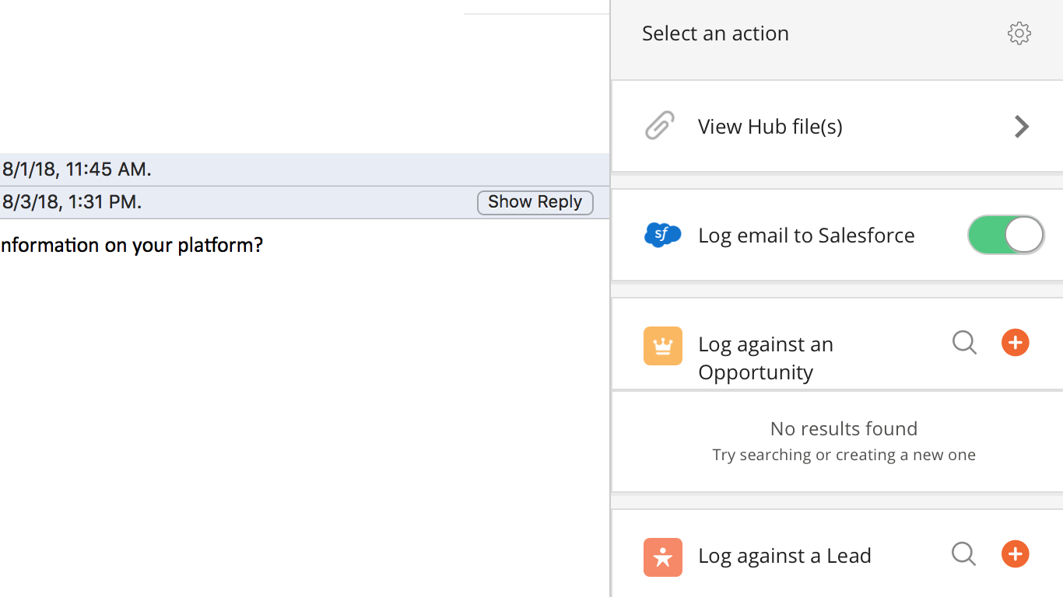
Task: Open settings with the gear icon
Action: tap(1019, 33)
